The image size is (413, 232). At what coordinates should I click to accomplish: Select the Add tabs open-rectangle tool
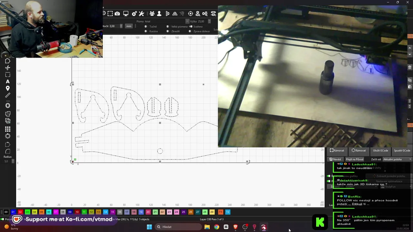pyautogui.click(x=8, y=75)
